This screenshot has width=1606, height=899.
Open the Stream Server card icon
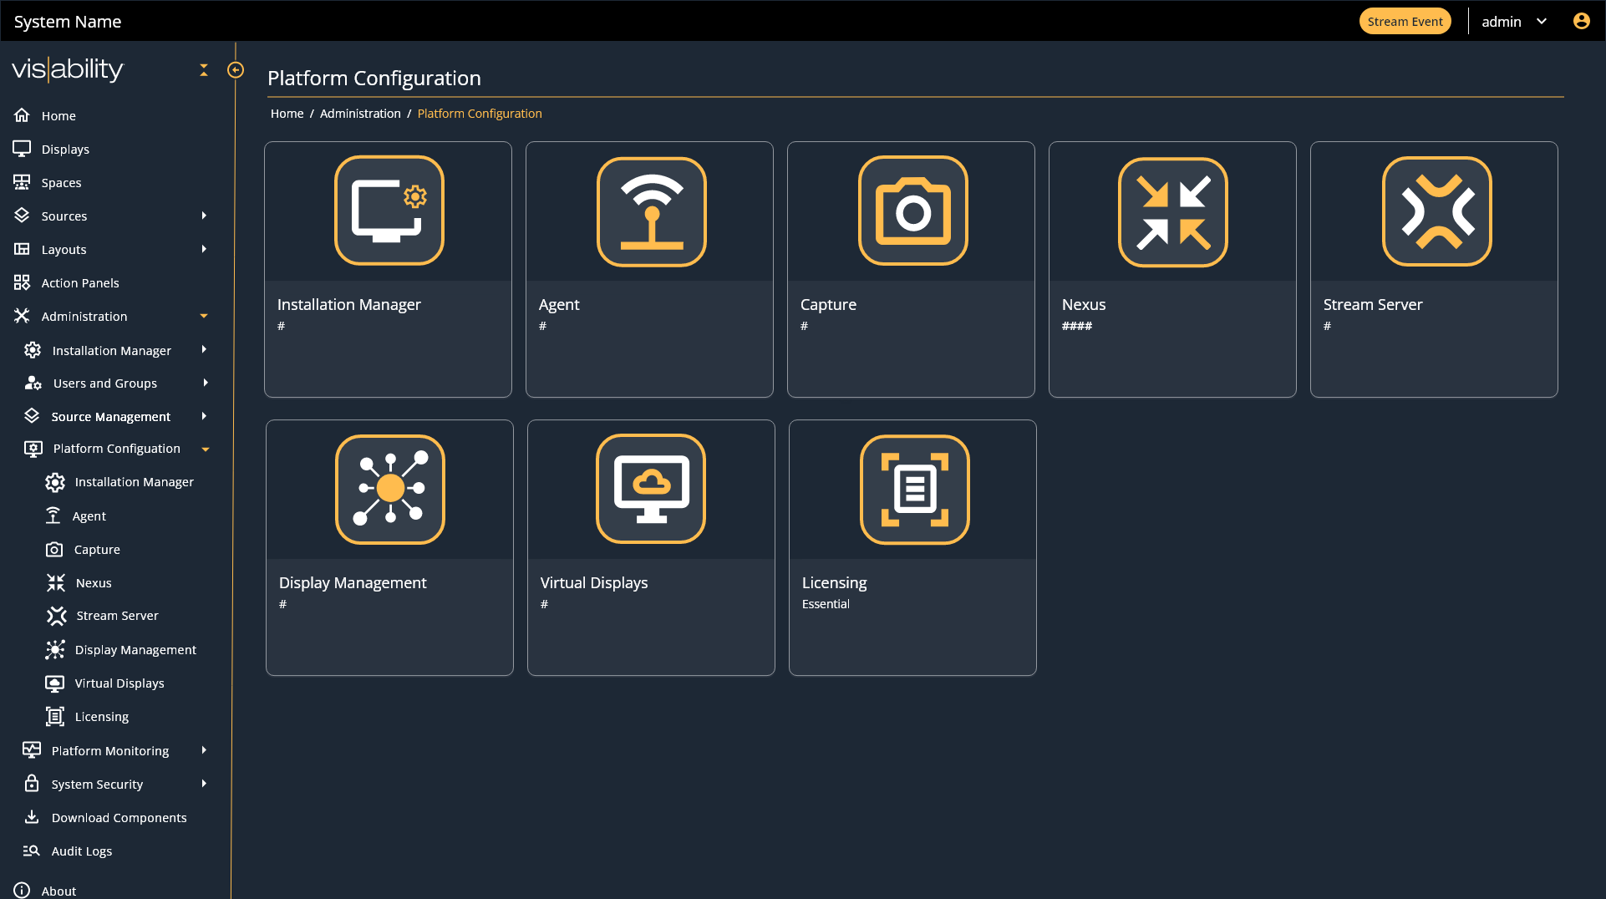1436,211
